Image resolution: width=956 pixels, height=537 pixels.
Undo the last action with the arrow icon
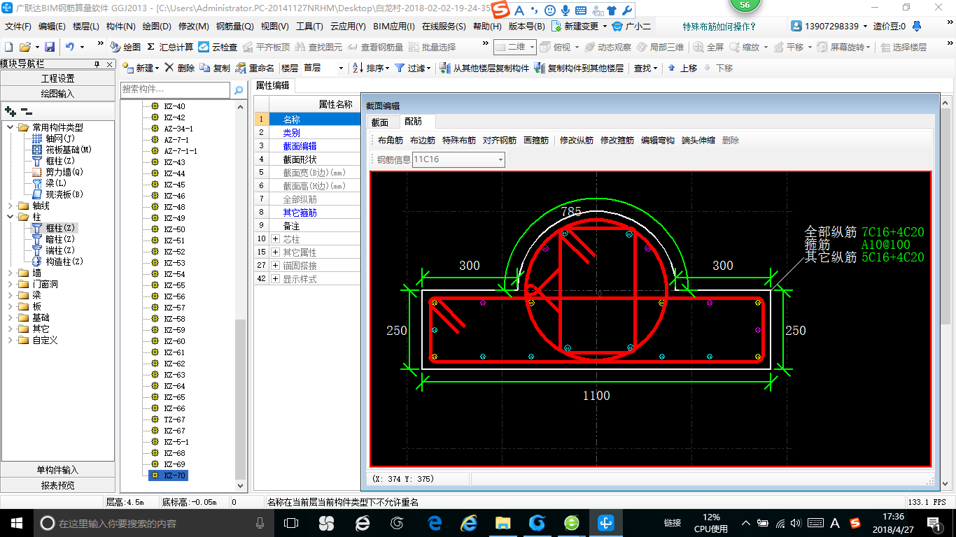70,47
